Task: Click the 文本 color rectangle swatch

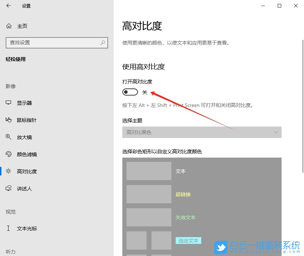Action: [149, 171]
